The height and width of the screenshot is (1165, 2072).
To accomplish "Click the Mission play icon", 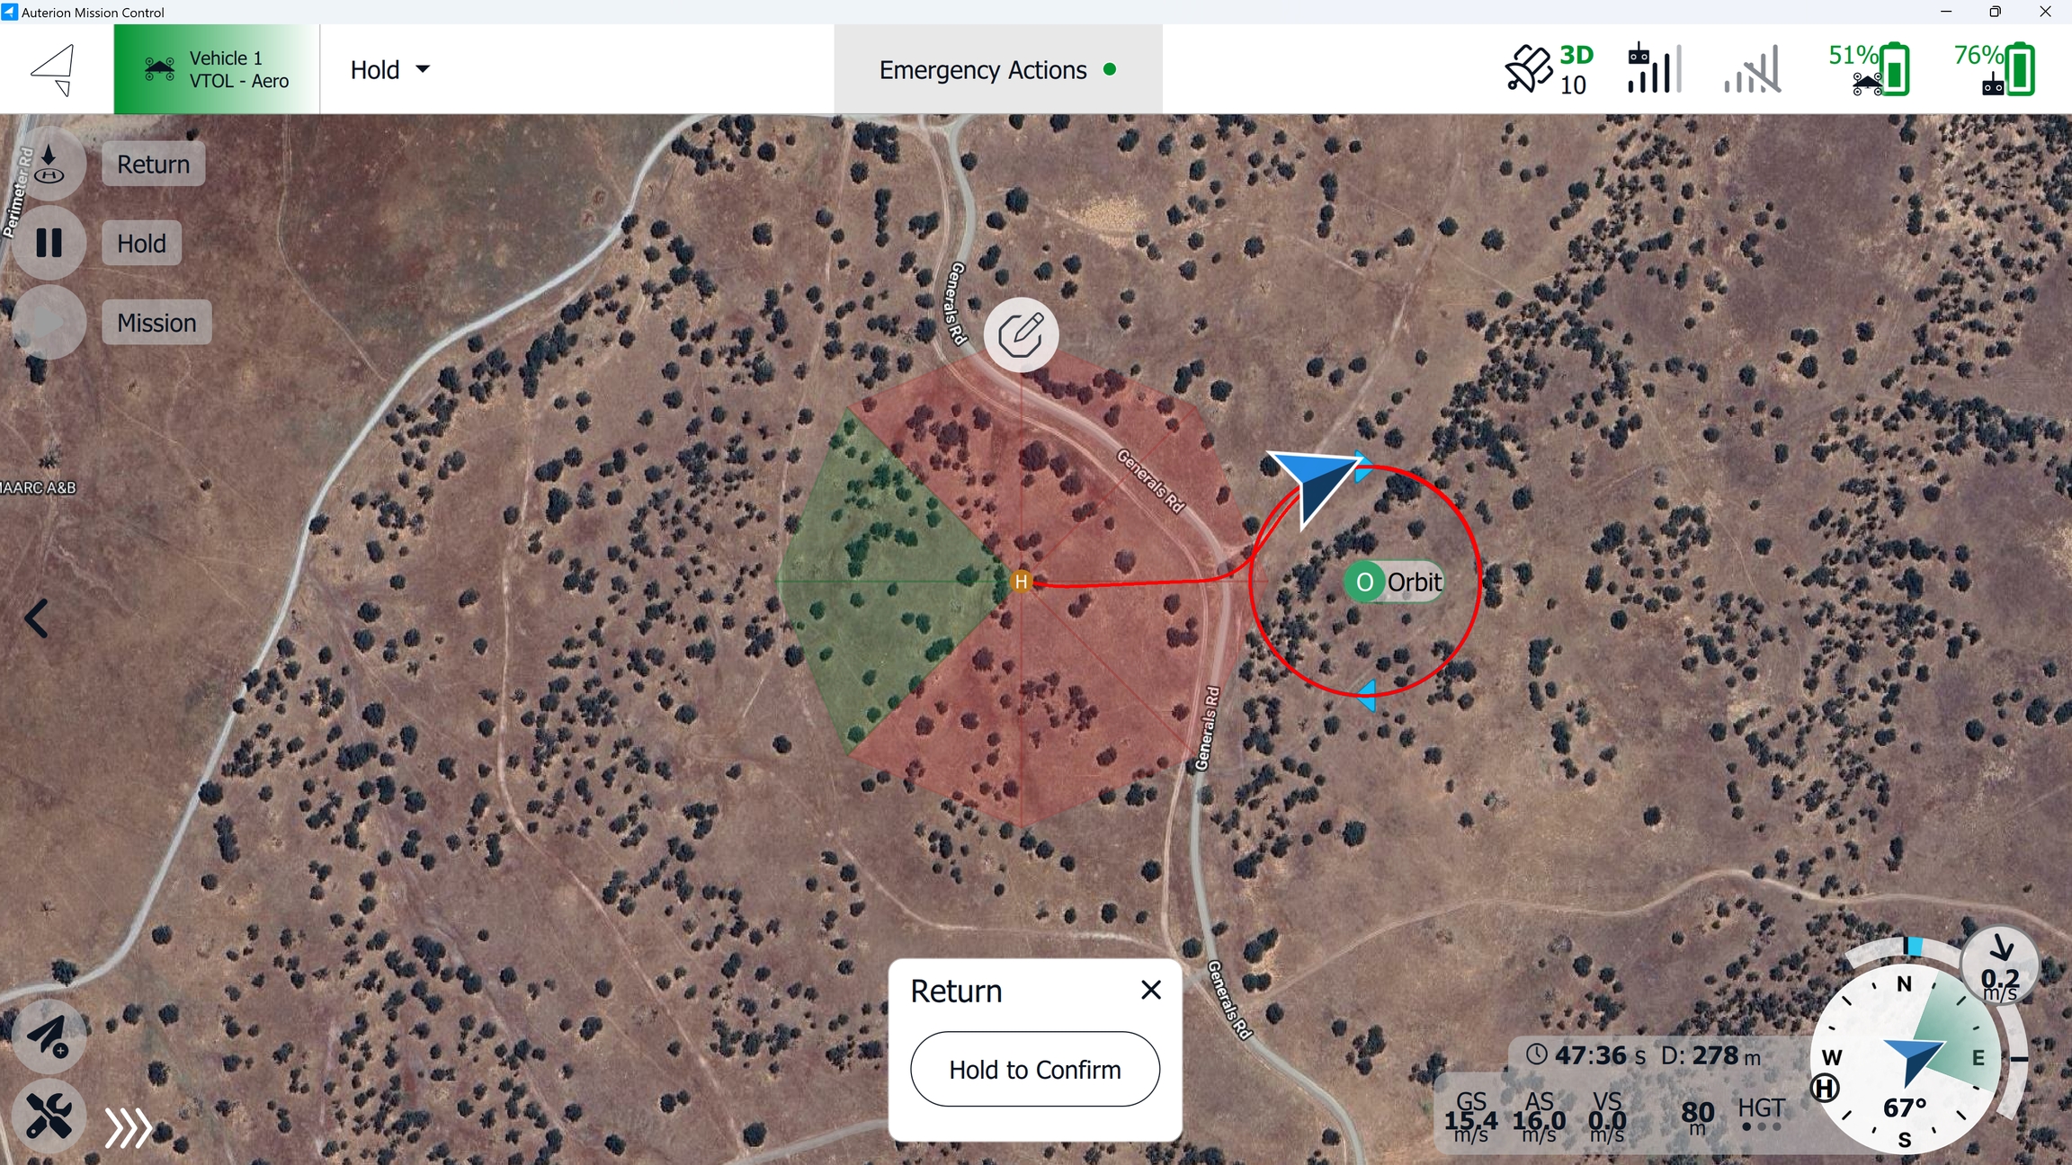I will click(x=49, y=322).
